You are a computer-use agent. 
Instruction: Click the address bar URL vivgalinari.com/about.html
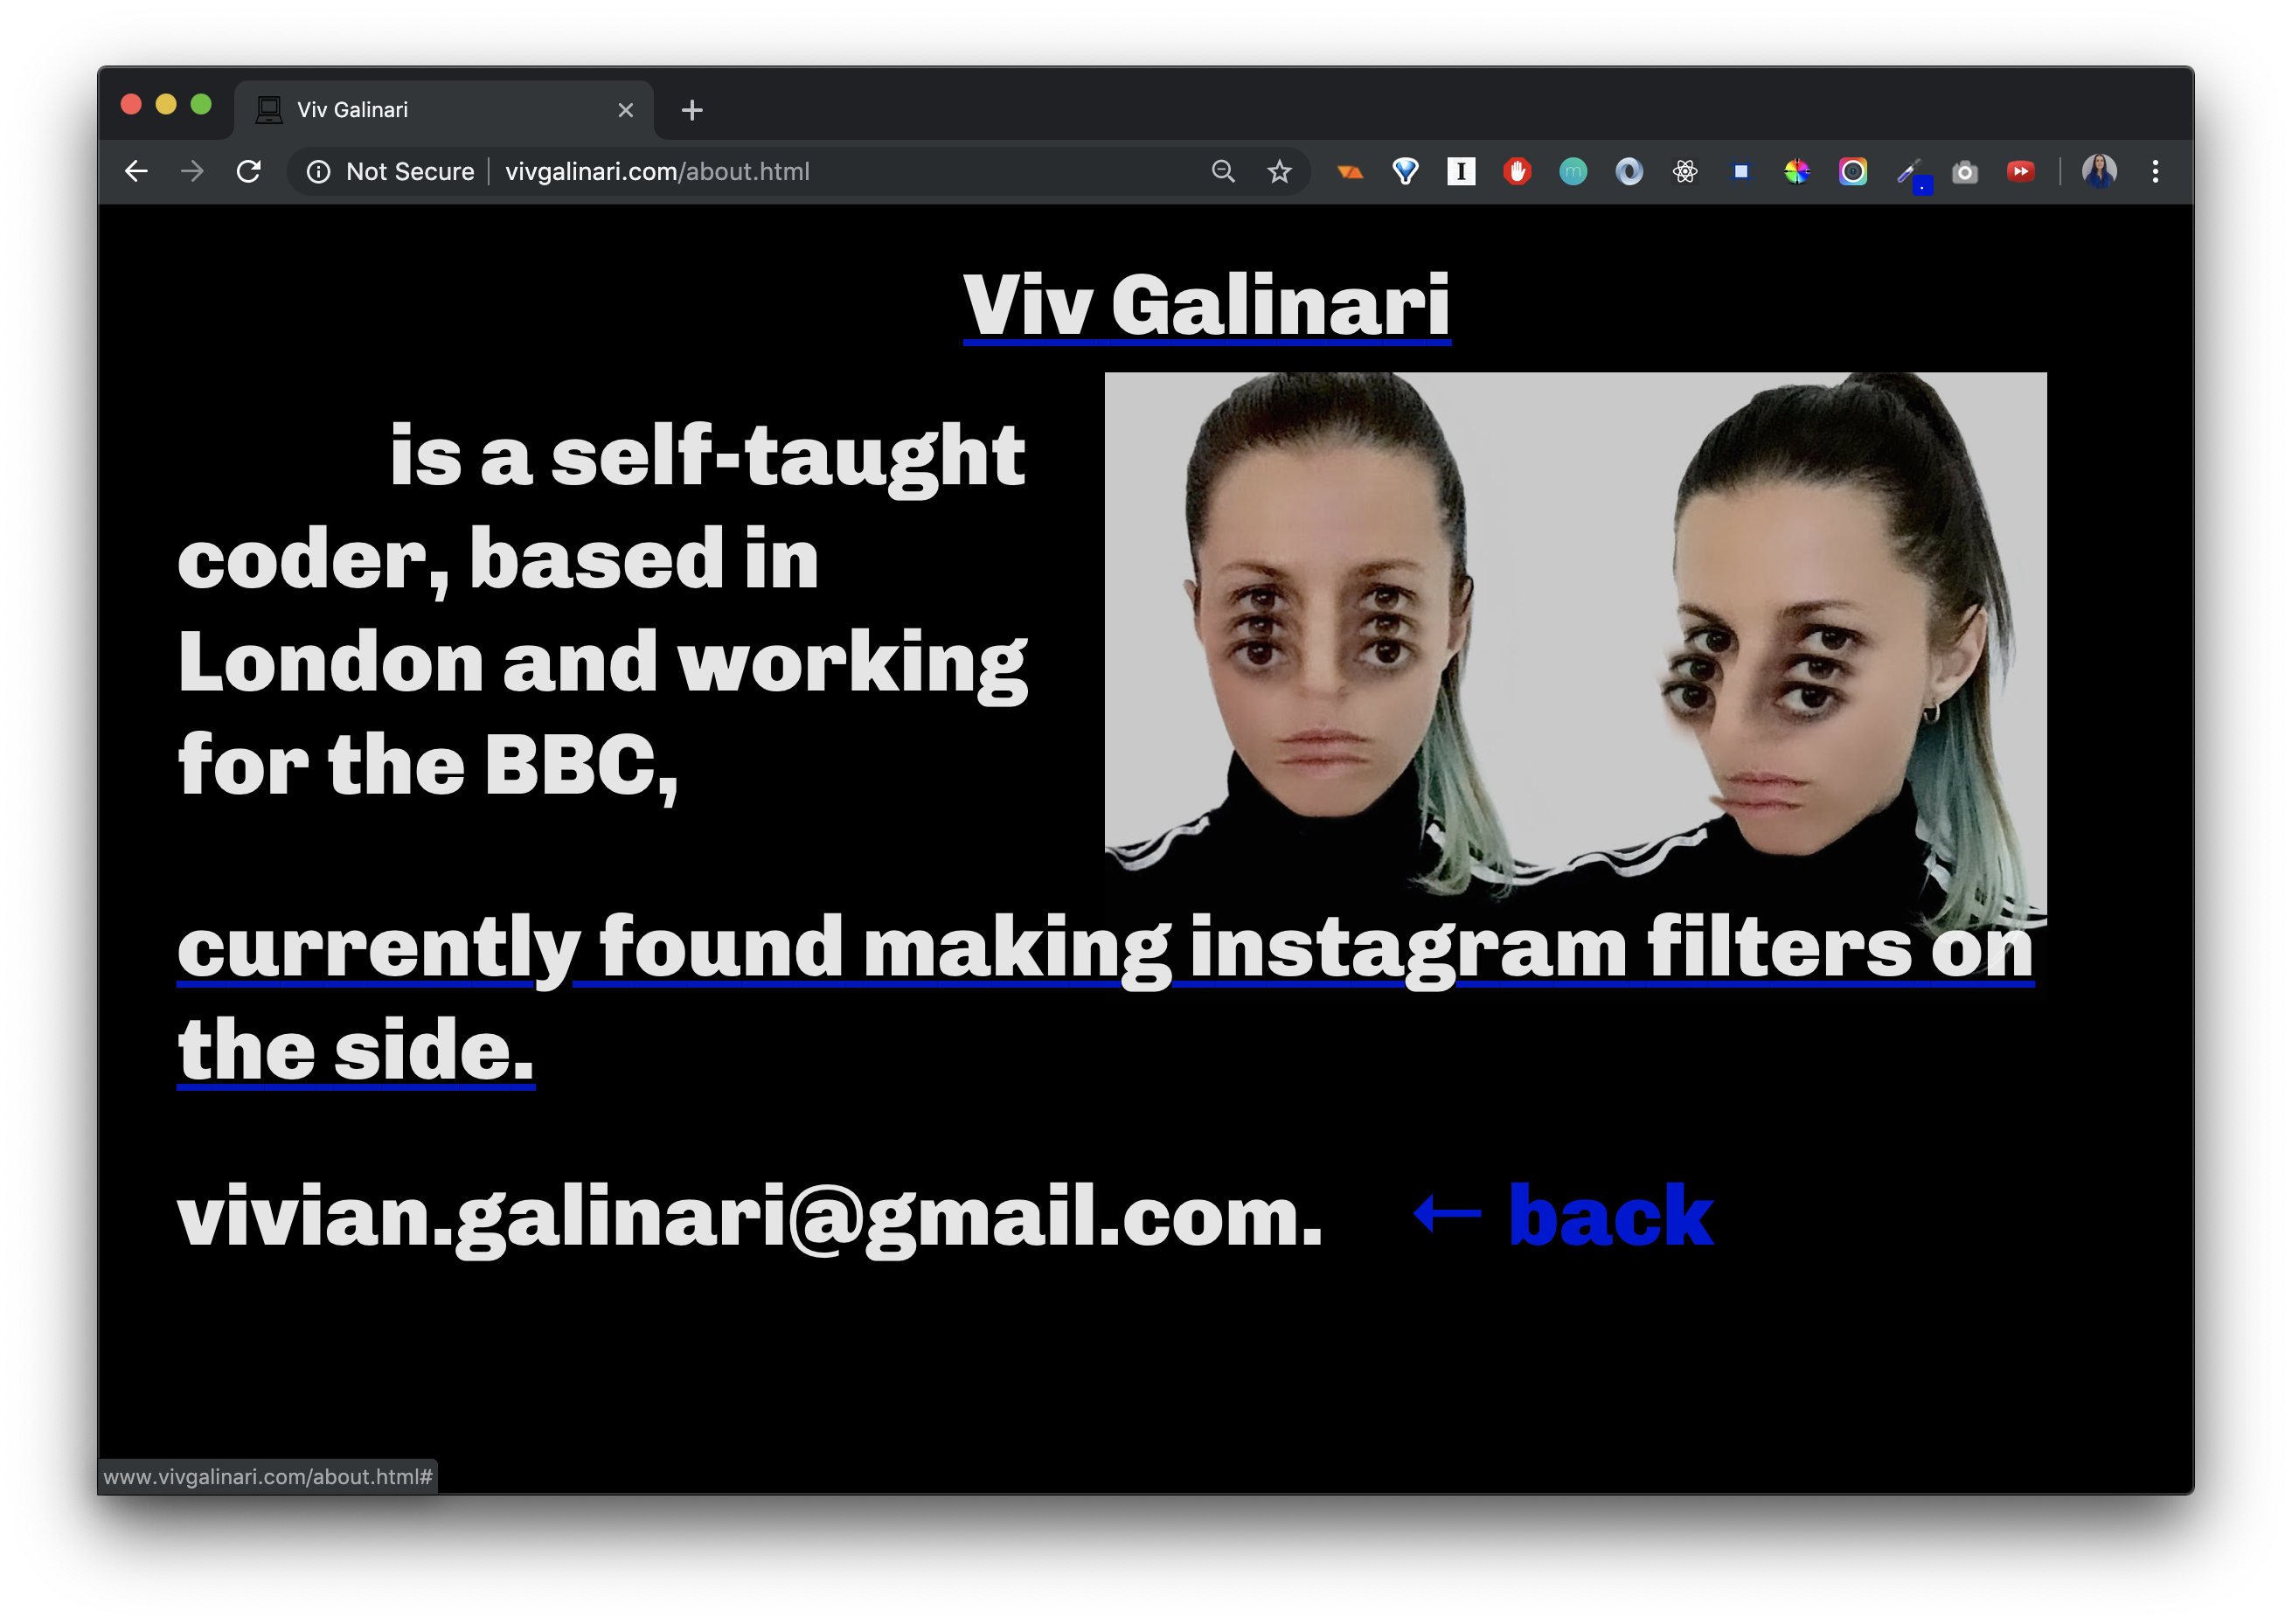(x=657, y=172)
